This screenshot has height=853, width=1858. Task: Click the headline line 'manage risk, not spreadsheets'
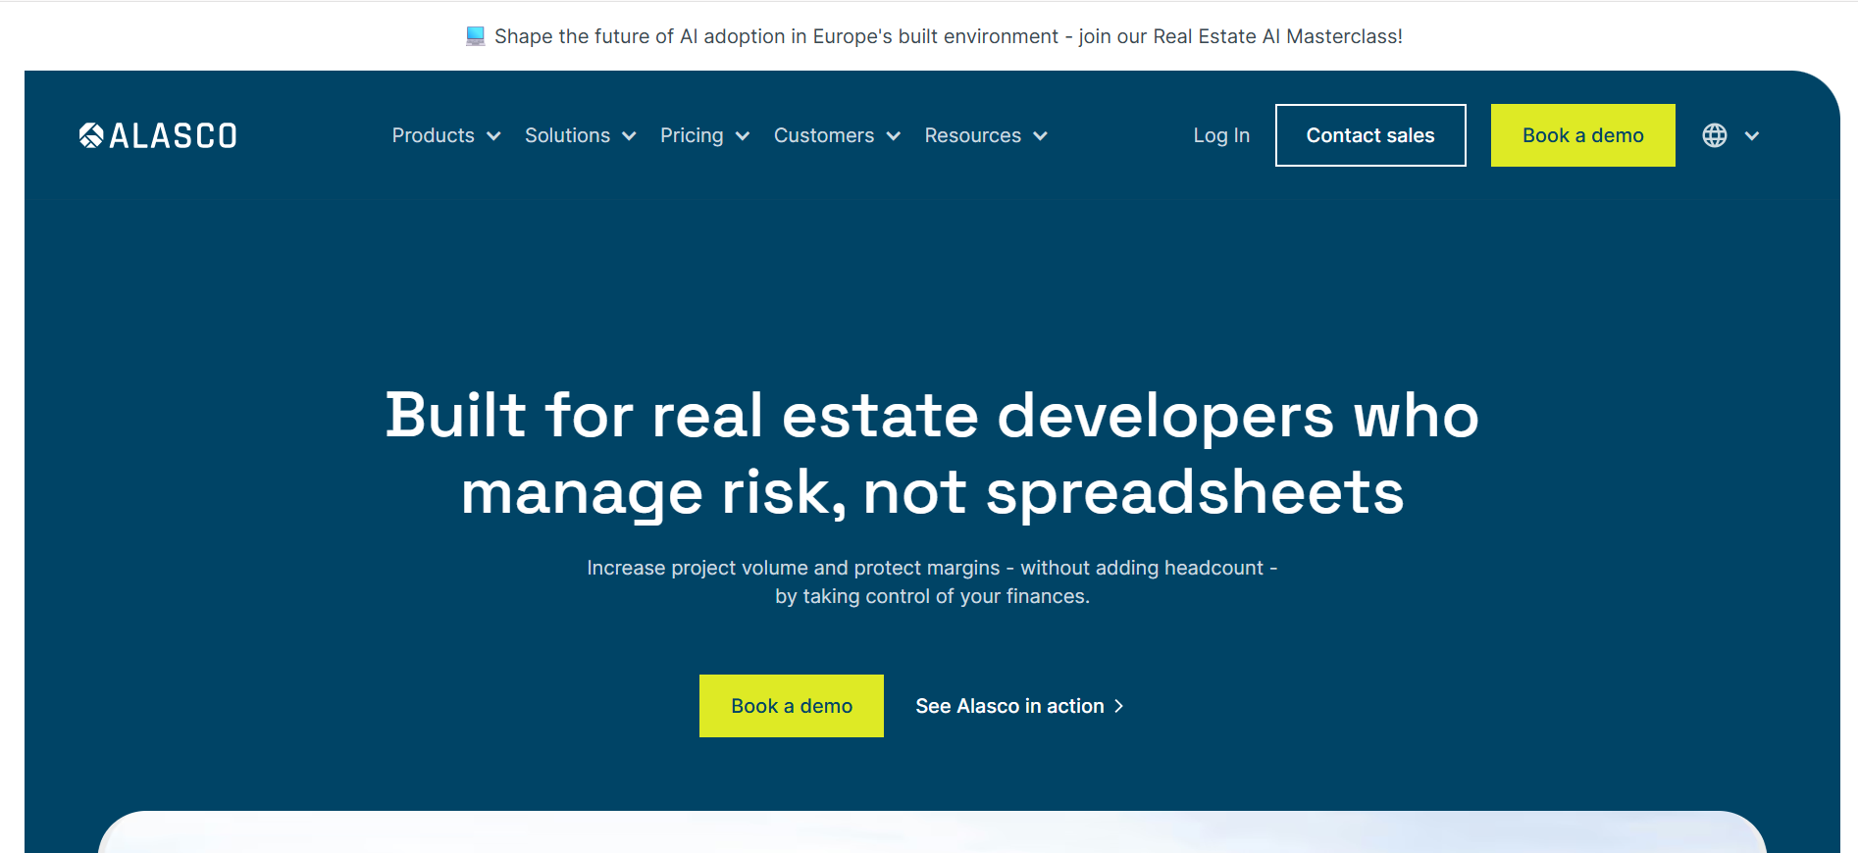pos(932,492)
